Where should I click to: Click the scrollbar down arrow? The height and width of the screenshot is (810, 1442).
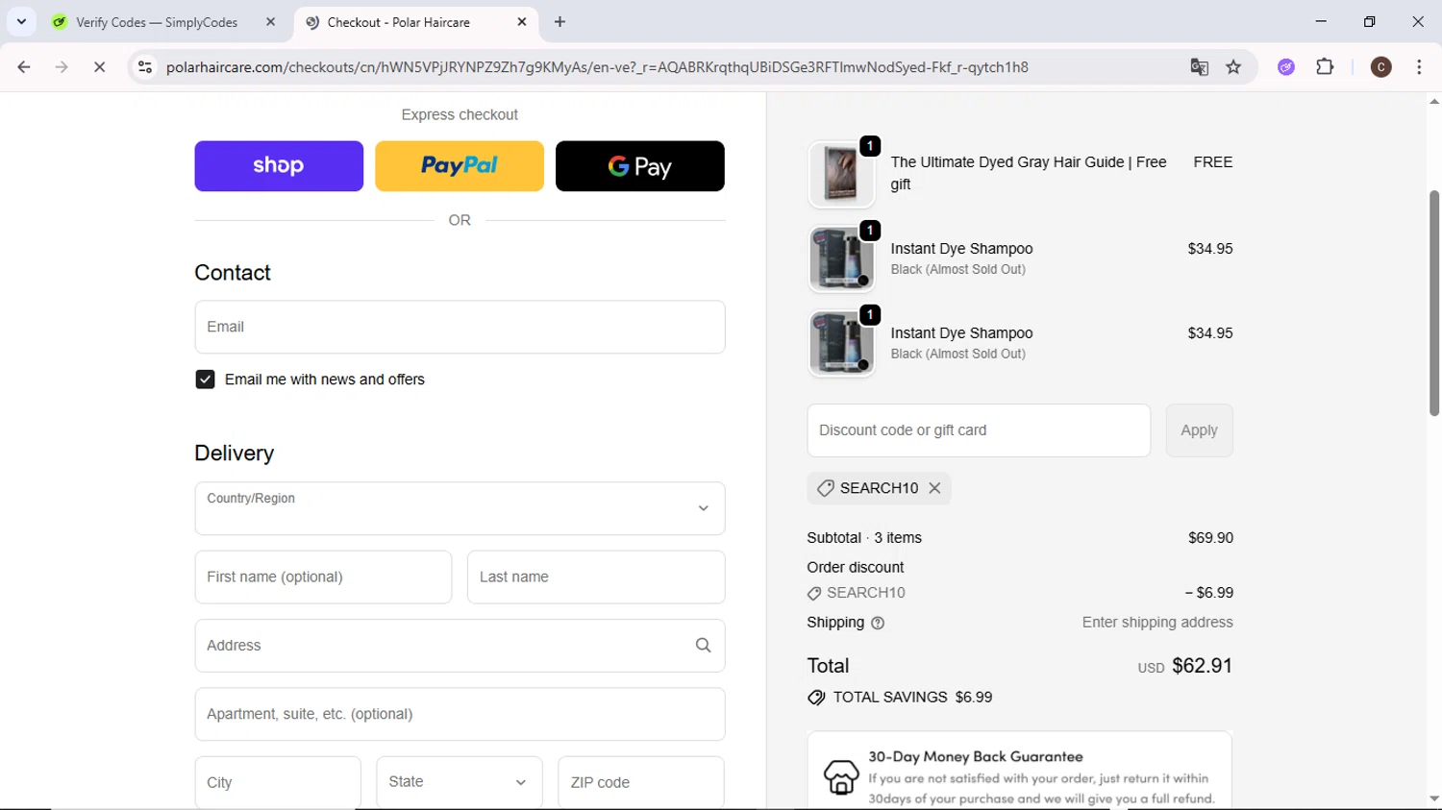coord(1434,798)
